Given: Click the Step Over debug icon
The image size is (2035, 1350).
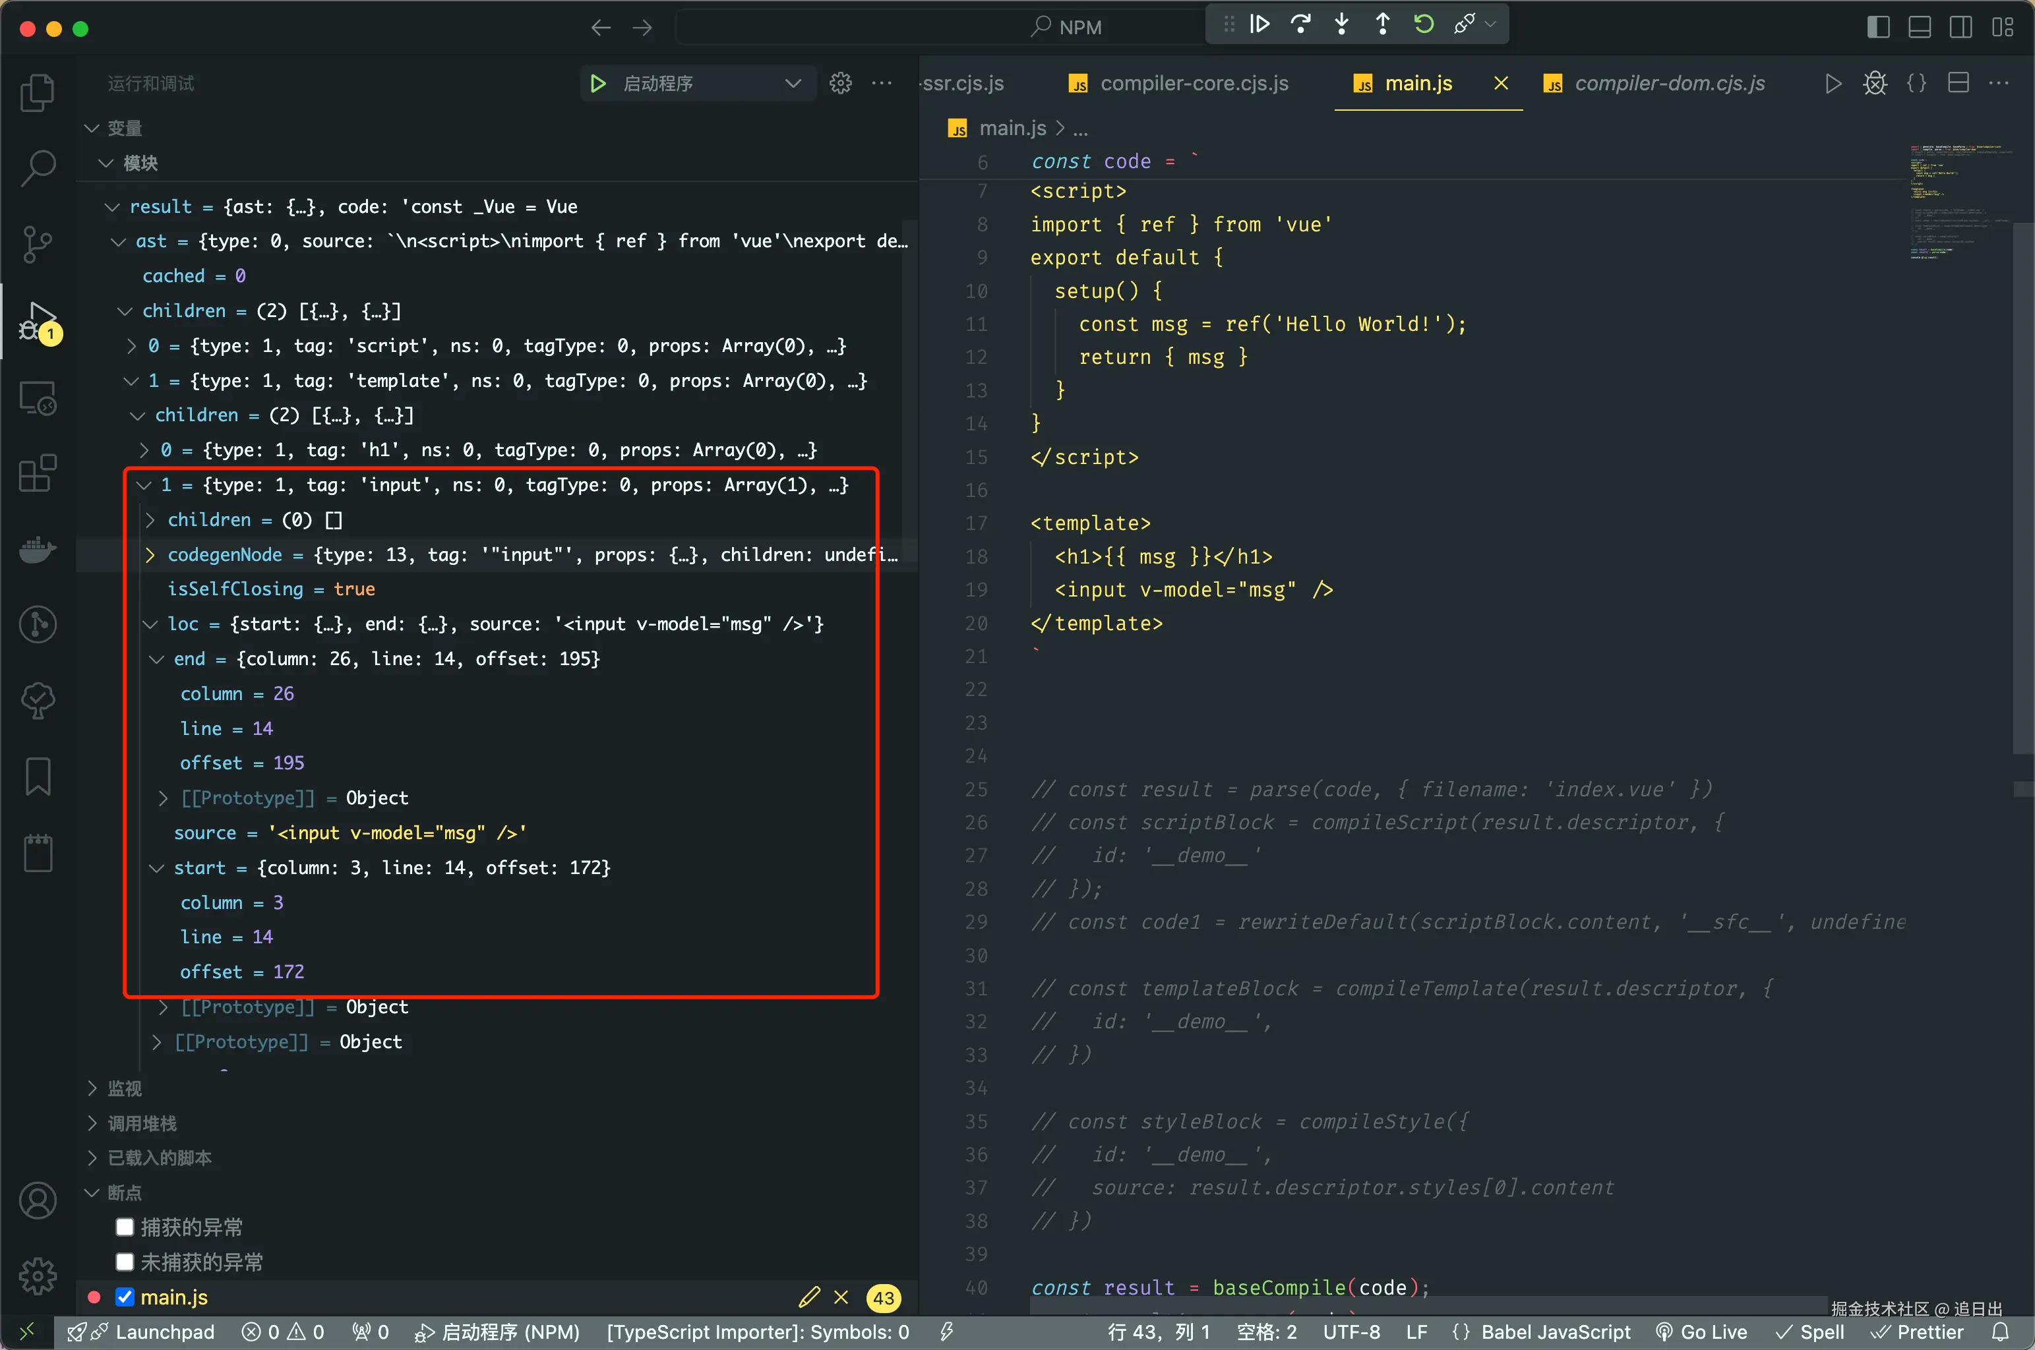Looking at the screenshot, I should coord(1300,24).
